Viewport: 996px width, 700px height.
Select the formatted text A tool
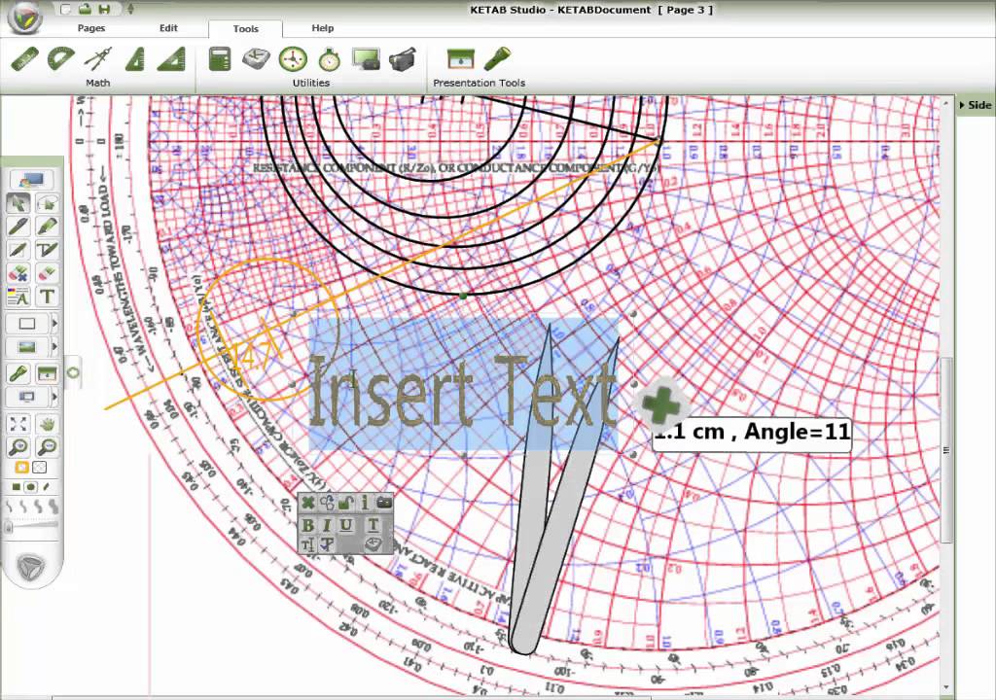18,297
